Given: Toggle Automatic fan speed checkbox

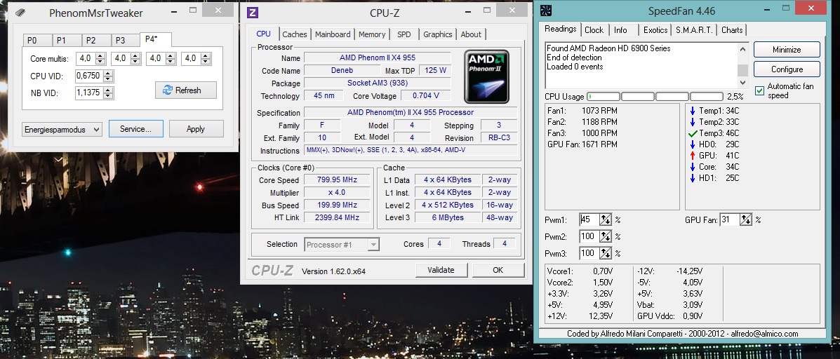Looking at the screenshot, I should tap(759, 90).
